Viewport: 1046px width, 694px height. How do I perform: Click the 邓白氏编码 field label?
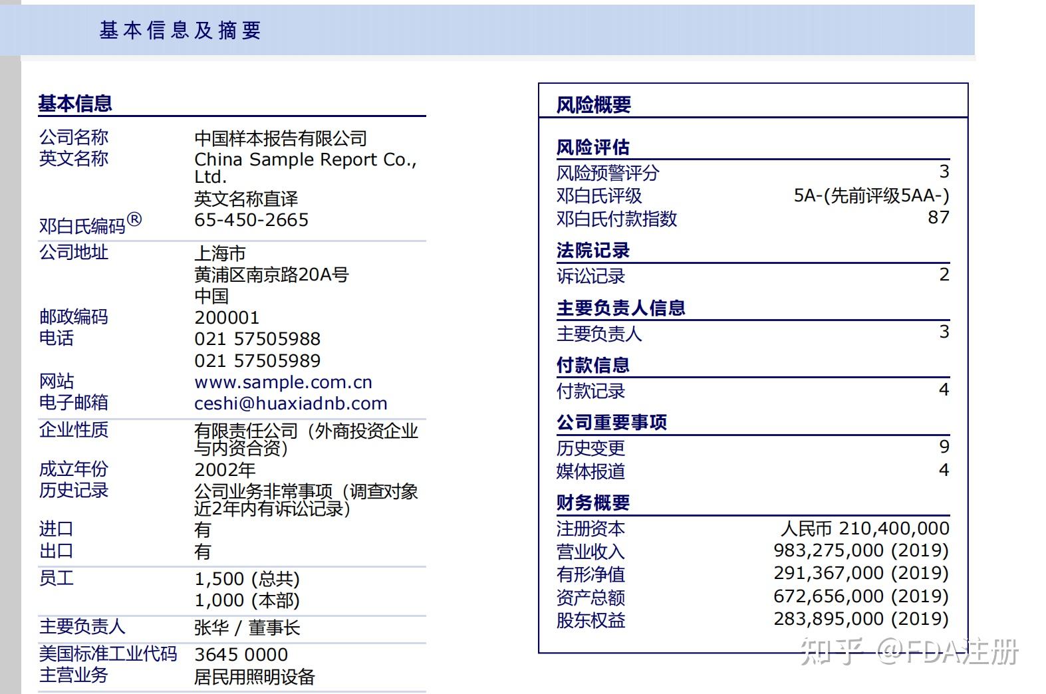[x=90, y=224]
